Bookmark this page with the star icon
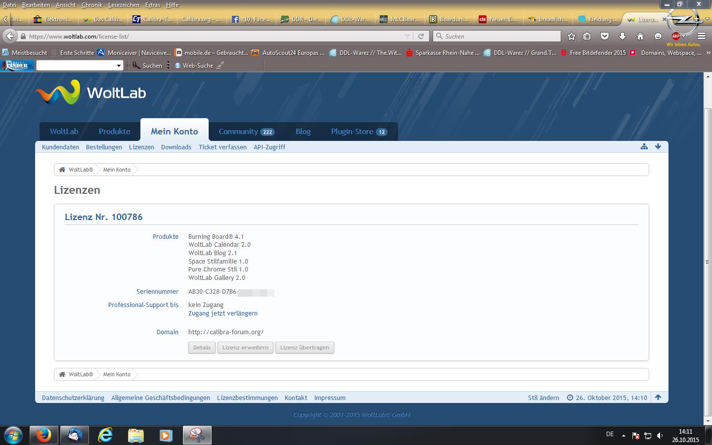Image resolution: width=712 pixels, height=445 pixels. click(x=572, y=36)
